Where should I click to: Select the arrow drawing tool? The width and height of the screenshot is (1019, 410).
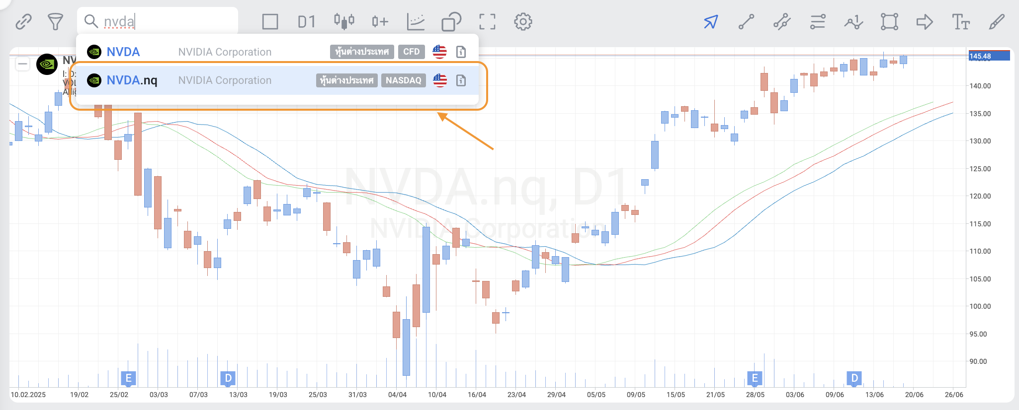[925, 22]
